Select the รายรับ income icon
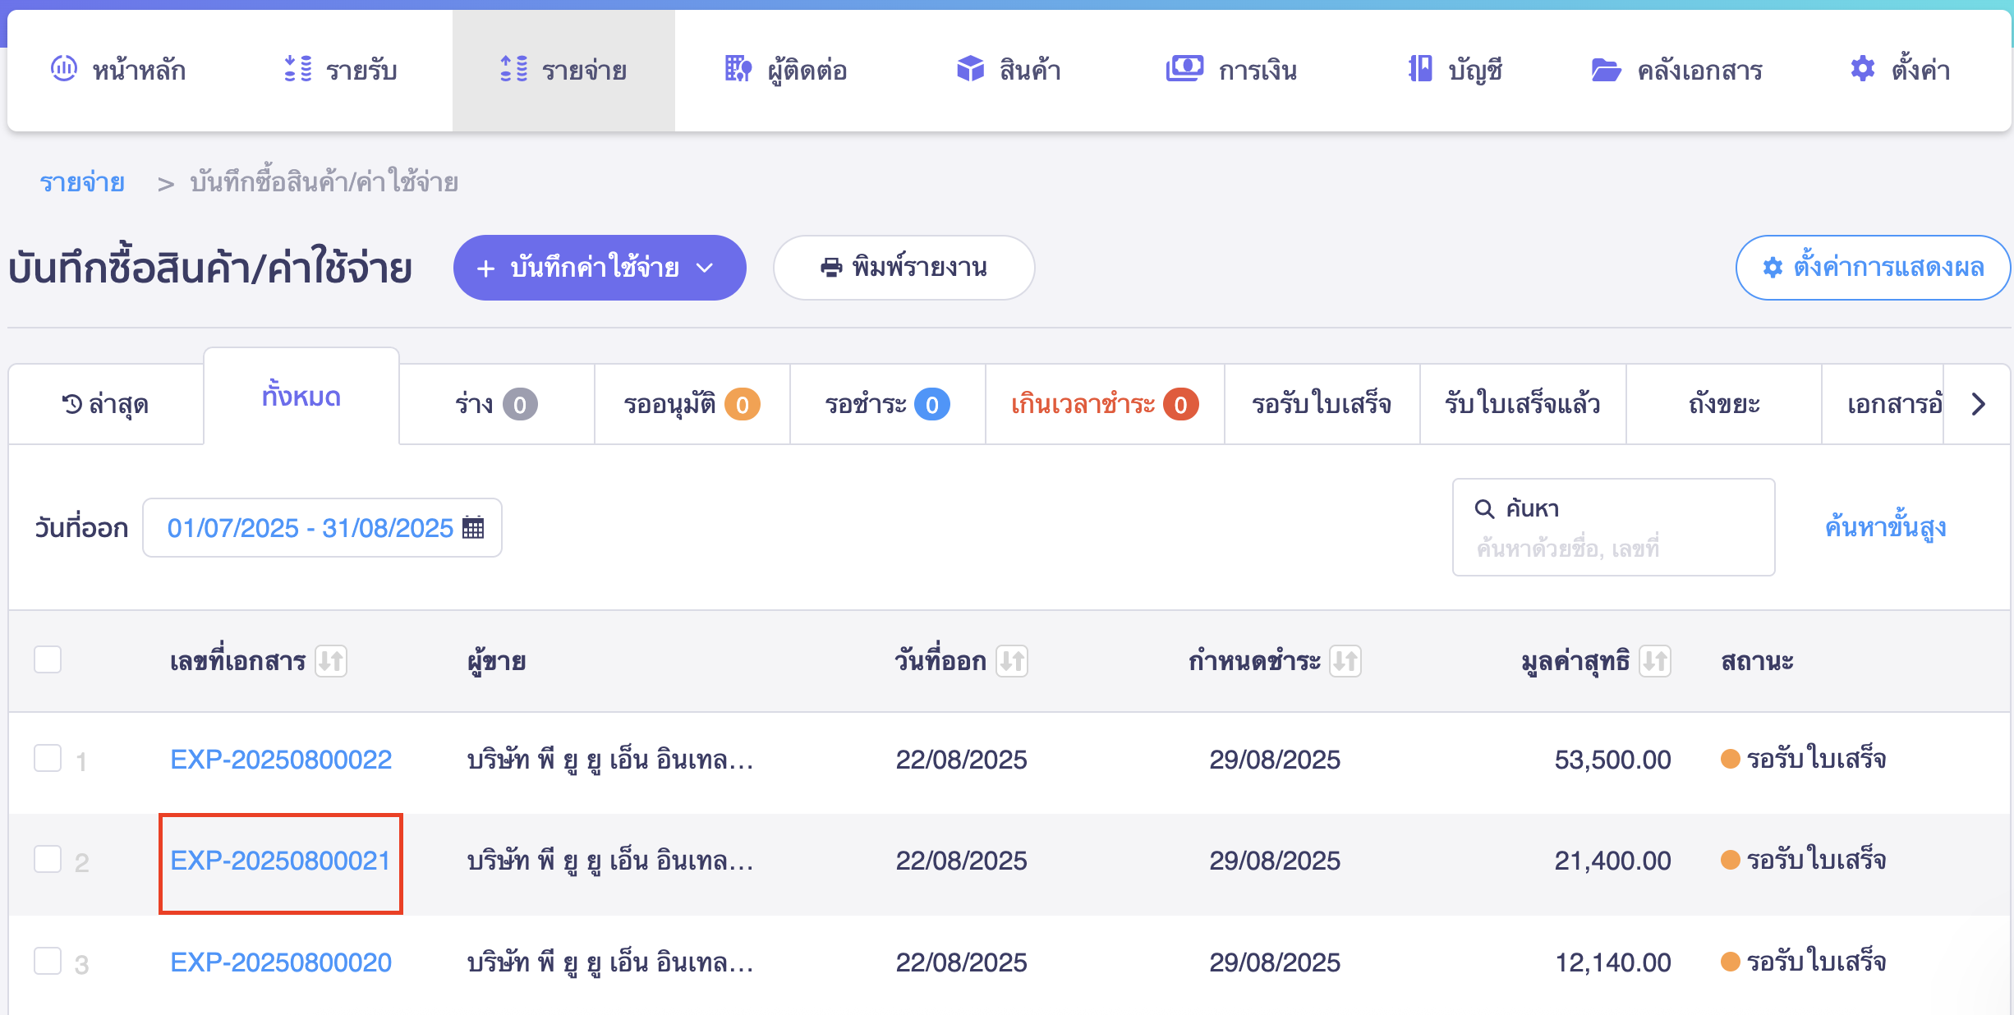This screenshot has width=2014, height=1015. tap(297, 70)
